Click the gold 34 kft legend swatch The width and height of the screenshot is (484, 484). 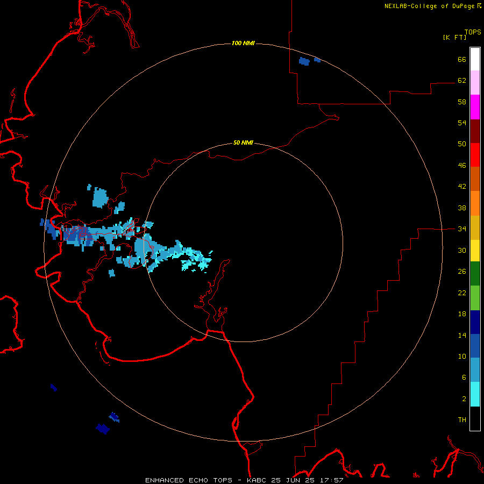click(475, 227)
